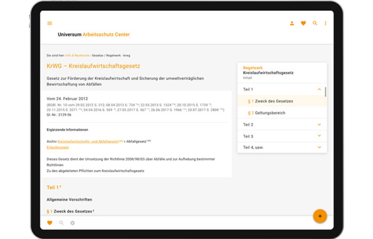Expand the Teil 4, usw. section
The height and width of the screenshot is (239, 373).
(319, 147)
